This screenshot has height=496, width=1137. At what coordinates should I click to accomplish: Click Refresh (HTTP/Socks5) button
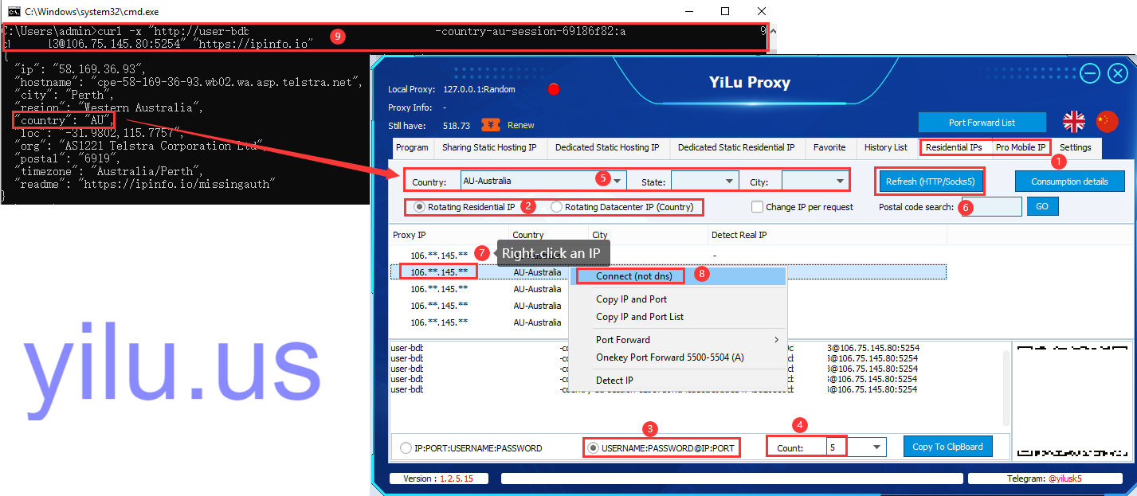pos(930,182)
